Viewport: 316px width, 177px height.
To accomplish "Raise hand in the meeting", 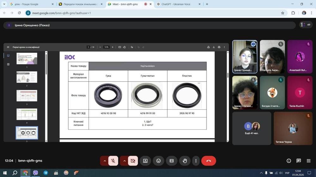I will [185, 161].
